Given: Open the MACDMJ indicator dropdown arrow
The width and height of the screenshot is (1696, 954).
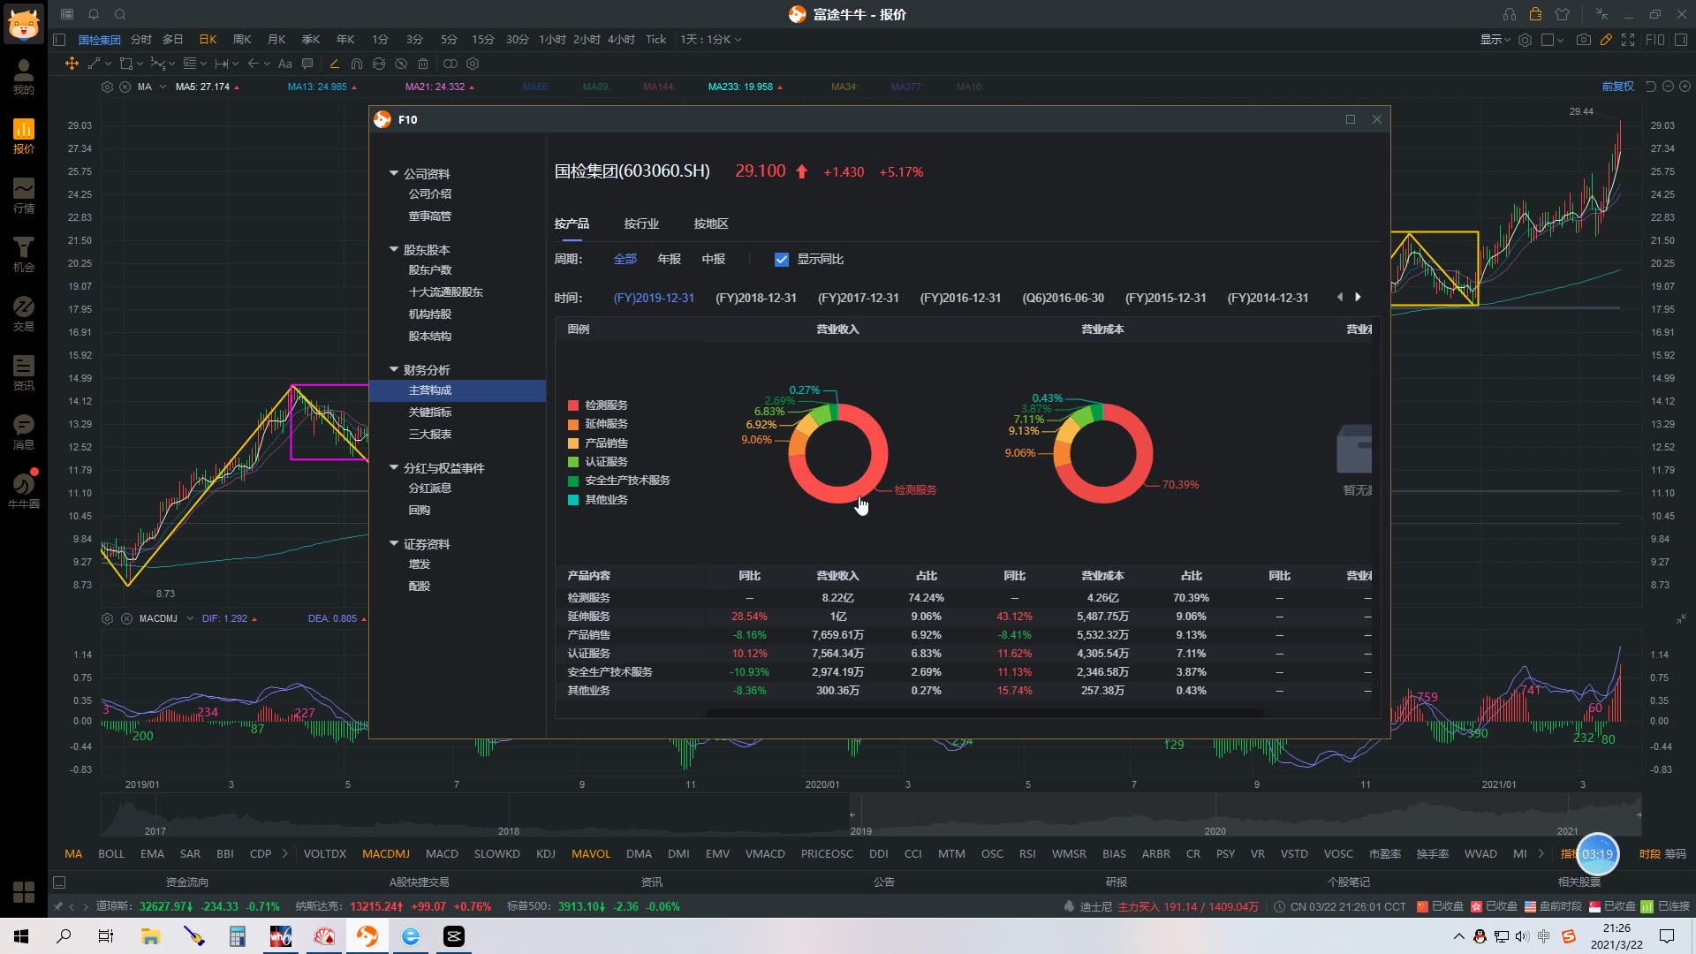Looking at the screenshot, I should coord(190,619).
